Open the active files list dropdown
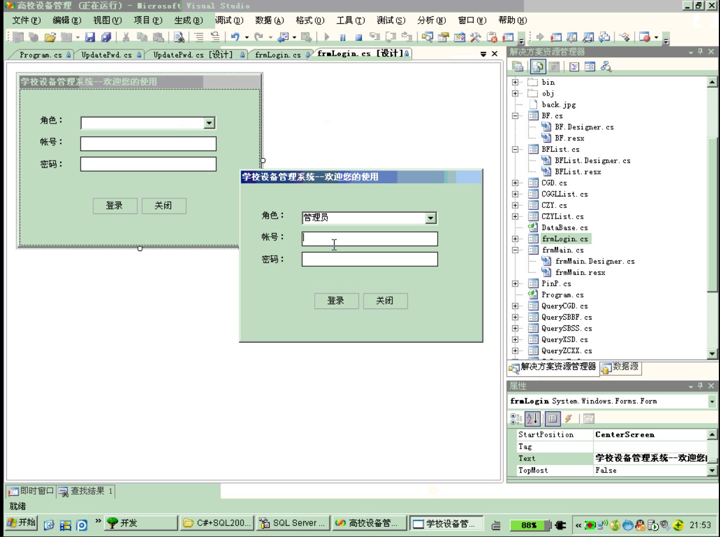 (x=483, y=54)
